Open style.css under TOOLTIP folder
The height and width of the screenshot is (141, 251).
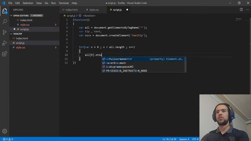click(20, 47)
